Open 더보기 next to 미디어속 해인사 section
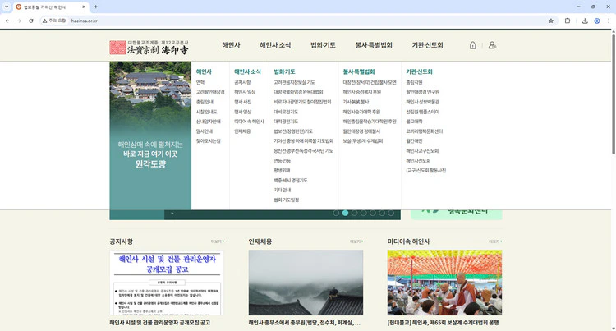616x331 pixels. coord(495,241)
